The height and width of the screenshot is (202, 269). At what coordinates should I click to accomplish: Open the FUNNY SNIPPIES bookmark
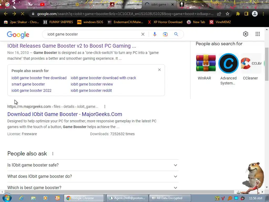[x=58, y=22]
